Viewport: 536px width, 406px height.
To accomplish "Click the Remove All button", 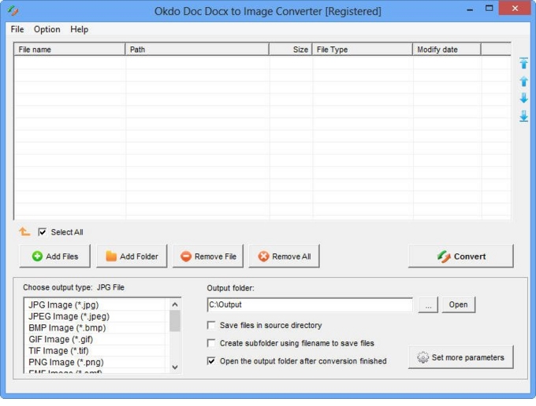I will 284,257.
